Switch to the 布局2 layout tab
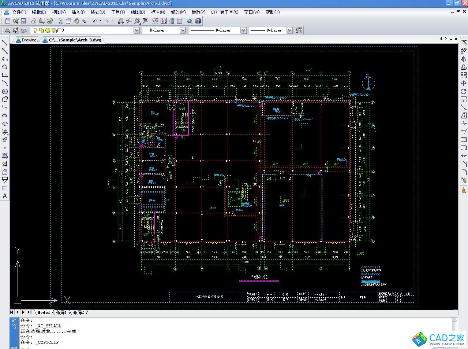The height and width of the screenshot is (349, 468). [x=79, y=312]
